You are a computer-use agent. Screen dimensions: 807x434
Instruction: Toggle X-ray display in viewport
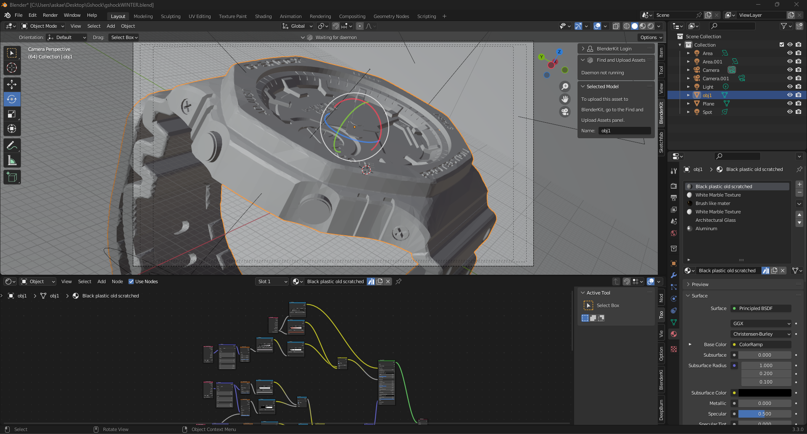616,26
